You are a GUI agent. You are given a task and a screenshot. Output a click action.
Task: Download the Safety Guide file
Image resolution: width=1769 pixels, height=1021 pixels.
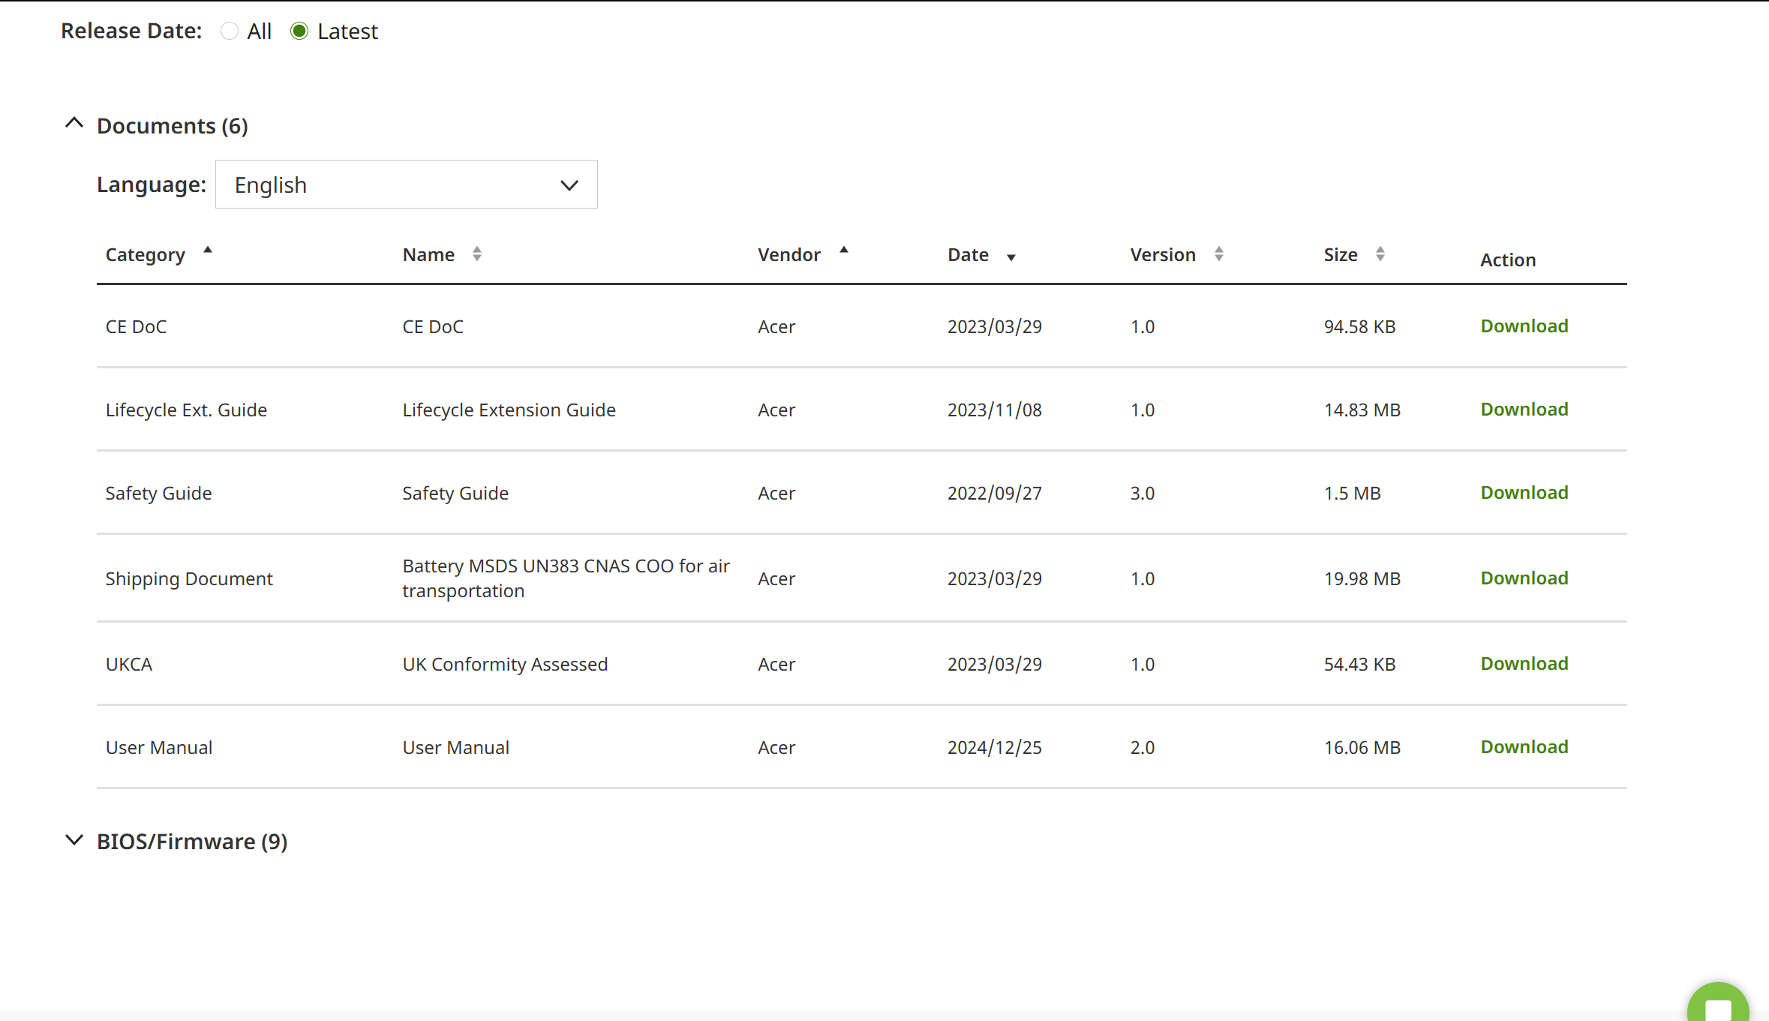[x=1524, y=493]
